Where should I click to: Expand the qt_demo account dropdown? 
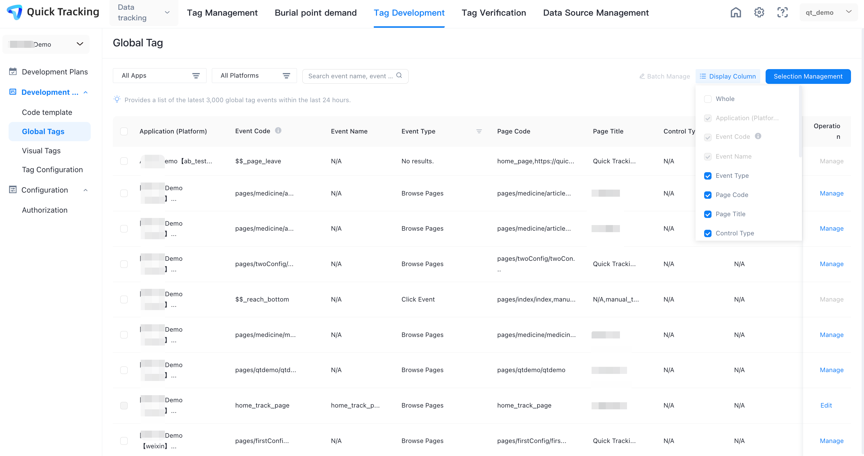pyautogui.click(x=828, y=12)
